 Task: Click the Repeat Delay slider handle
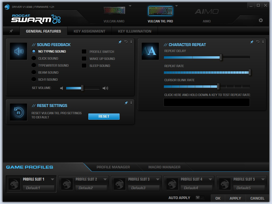[x=221, y=57]
